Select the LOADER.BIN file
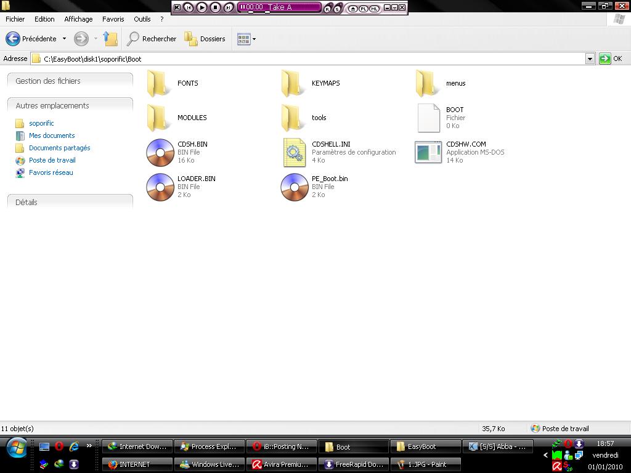 (x=181, y=187)
